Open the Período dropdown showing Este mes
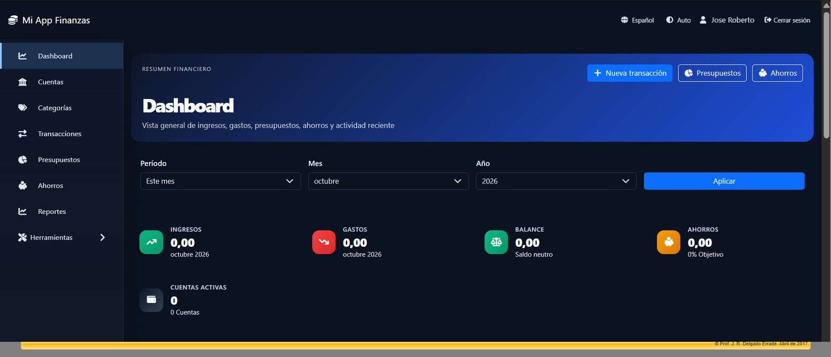 coord(220,181)
